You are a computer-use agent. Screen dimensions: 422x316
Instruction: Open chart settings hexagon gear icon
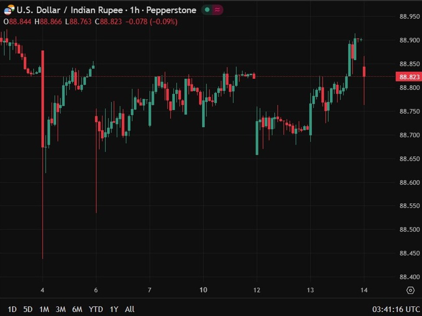point(410,290)
